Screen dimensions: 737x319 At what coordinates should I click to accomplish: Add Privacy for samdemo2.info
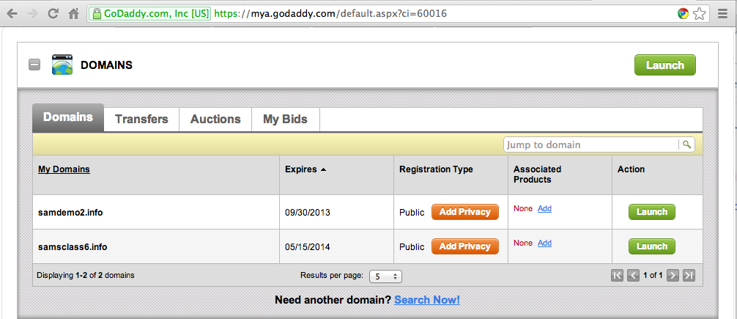(464, 212)
